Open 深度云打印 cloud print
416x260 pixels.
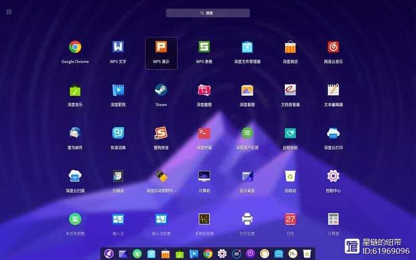(333, 133)
